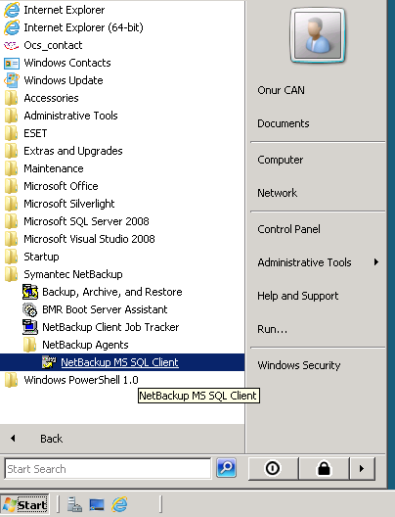395x517 pixels.
Task: Click the Start button
Action: click(24, 504)
